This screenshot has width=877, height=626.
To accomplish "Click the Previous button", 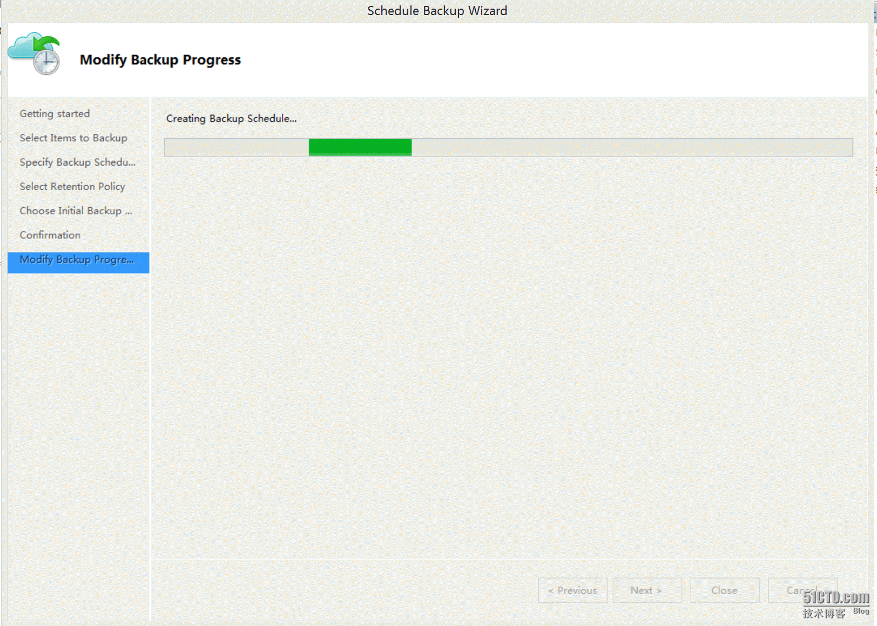I will (x=572, y=590).
